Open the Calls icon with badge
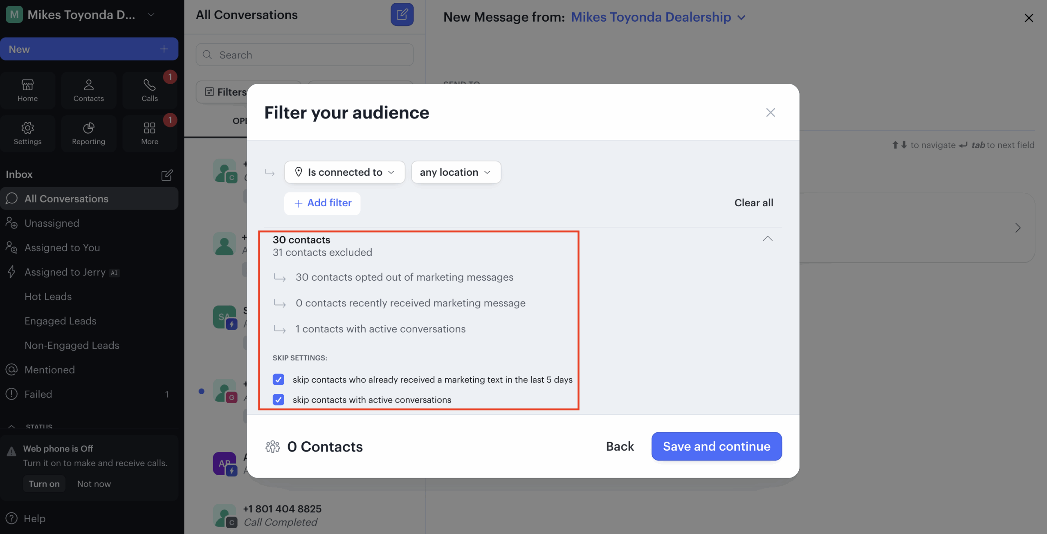The height and width of the screenshot is (534, 1047). (149, 90)
